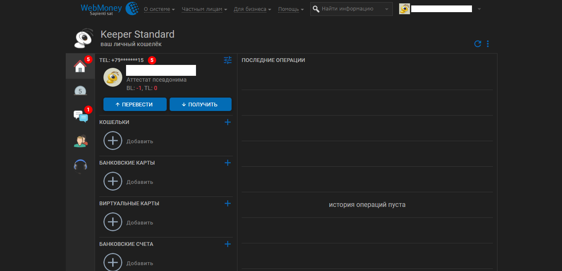Viewport: 562px width, 271px height.
Task: Click the TEL: +79*******15 text
Action: click(121, 60)
